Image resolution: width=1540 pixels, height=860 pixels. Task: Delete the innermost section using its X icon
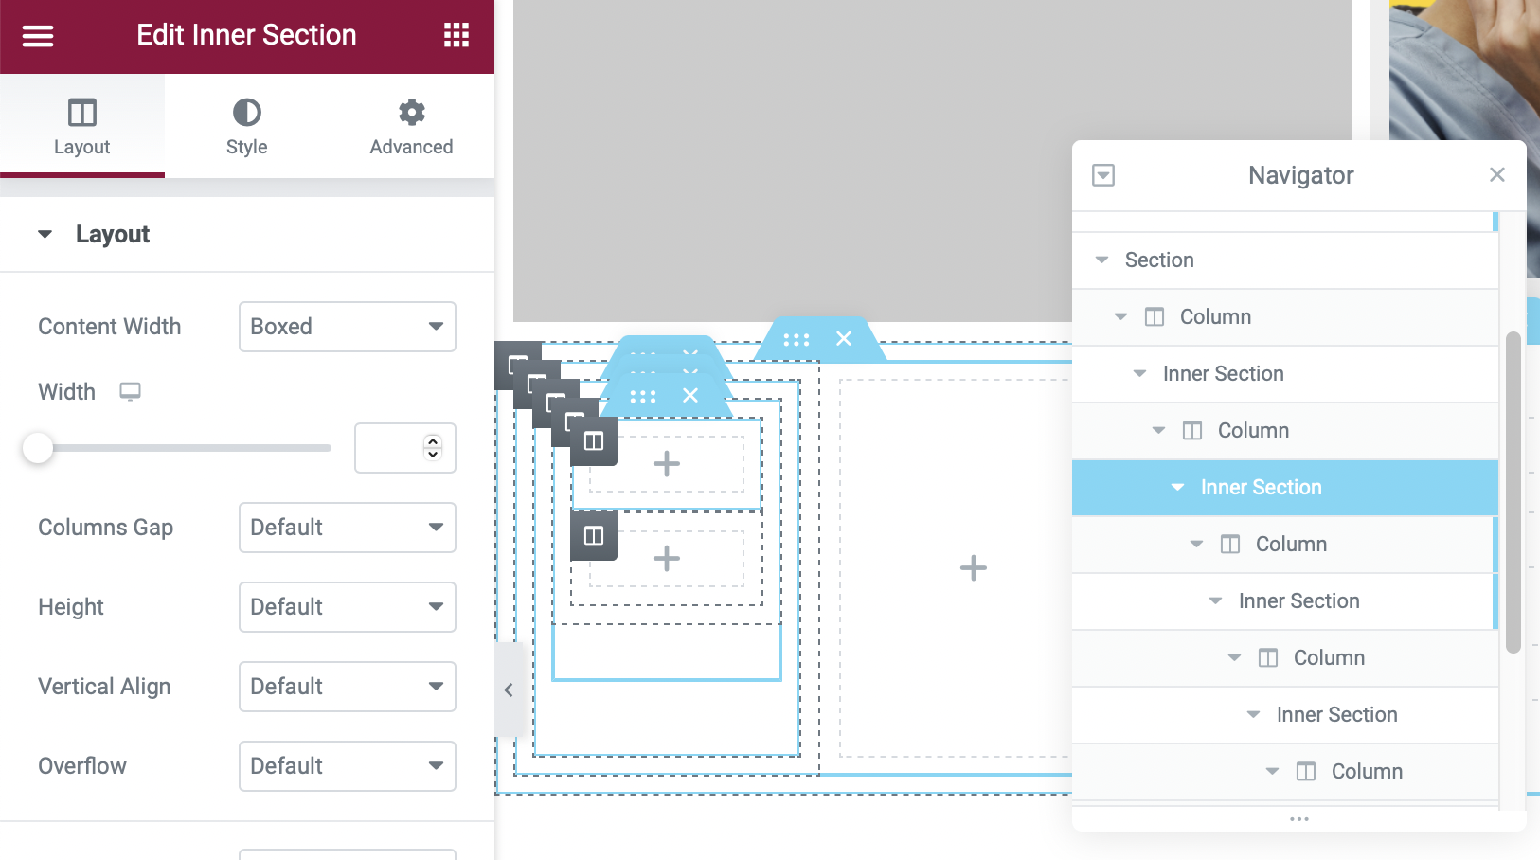pos(690,396)
